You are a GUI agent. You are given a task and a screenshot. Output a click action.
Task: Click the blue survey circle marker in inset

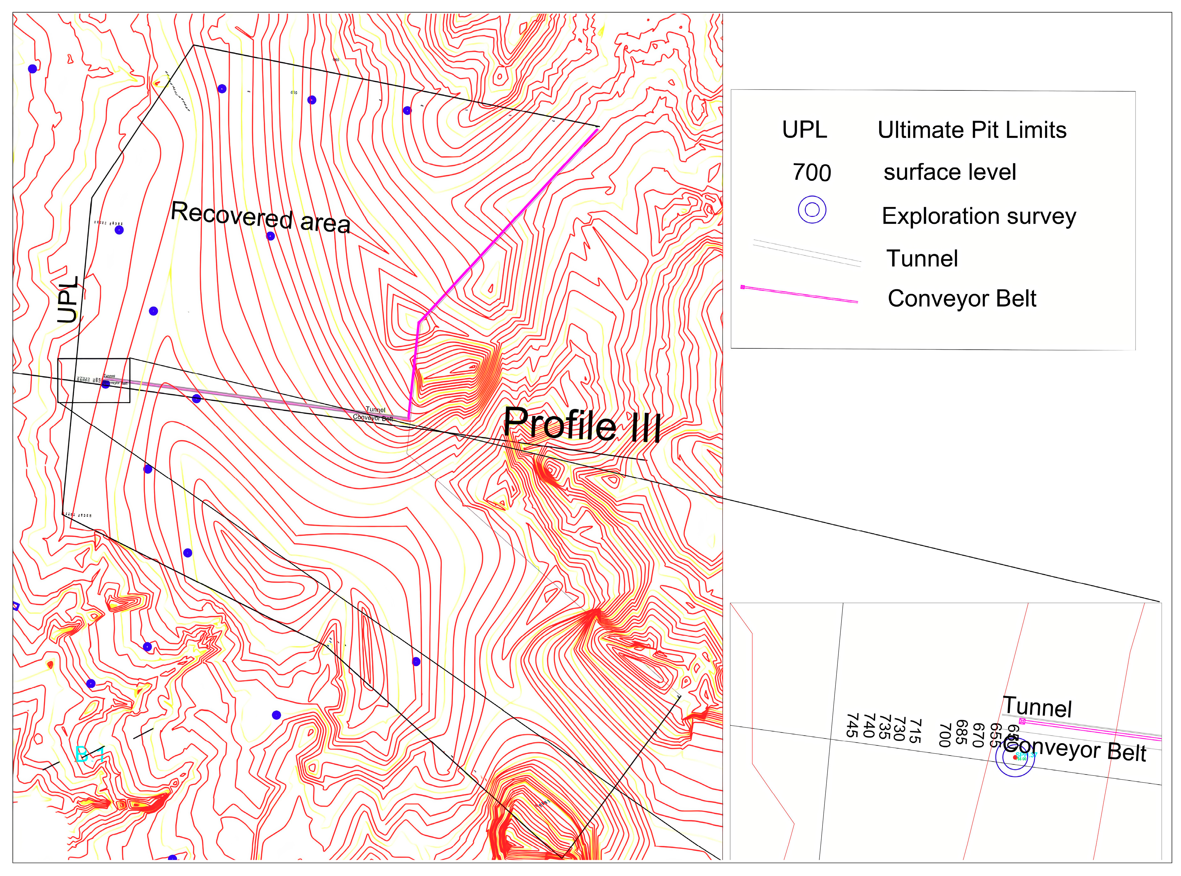[1014, 758]
